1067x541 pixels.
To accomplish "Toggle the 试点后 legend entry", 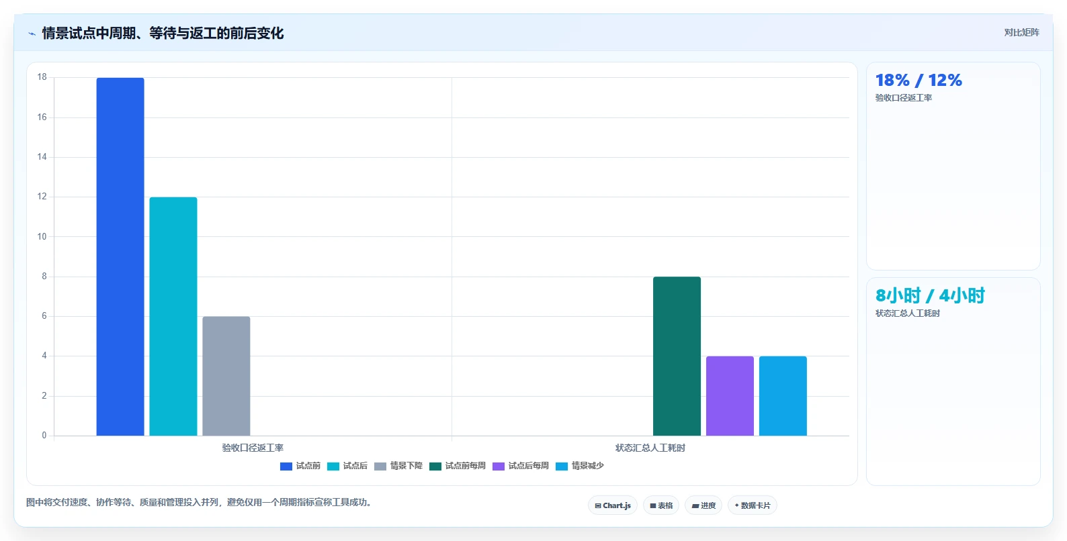I will pyautogui.click(x=347, y=466).
